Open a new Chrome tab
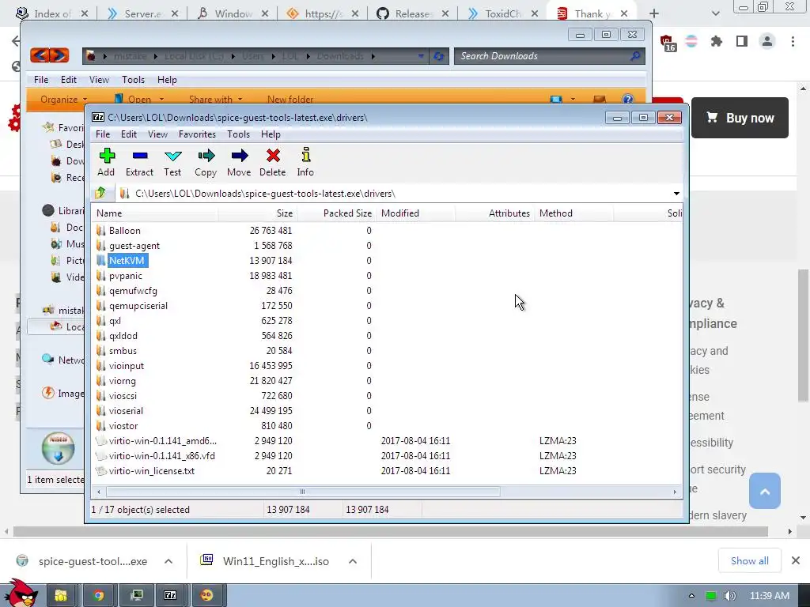Image resolution: width=810 pixels, height=607 pixels. click(654, 13)
